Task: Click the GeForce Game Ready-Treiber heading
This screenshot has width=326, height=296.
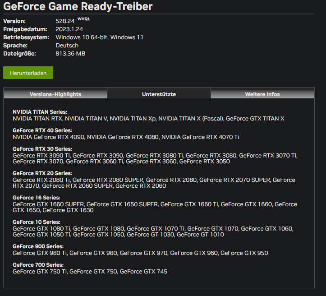Action: (x=78, y=6)
